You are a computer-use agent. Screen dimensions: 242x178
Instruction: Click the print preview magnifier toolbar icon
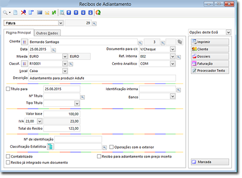tap(62, 13)
